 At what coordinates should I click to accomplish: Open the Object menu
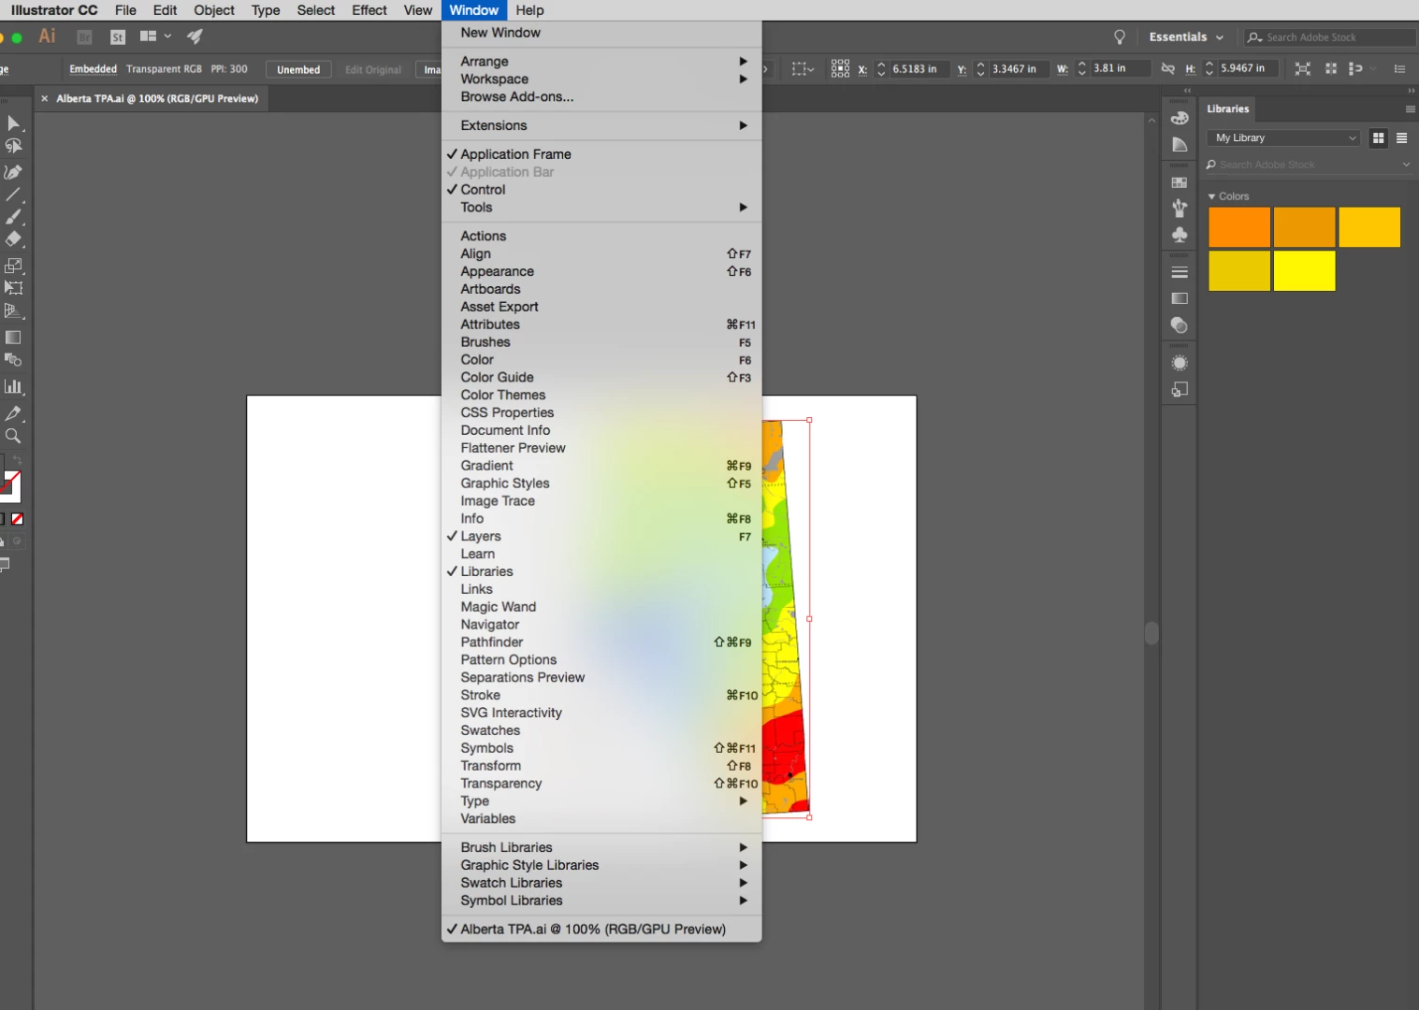point(214,10)
